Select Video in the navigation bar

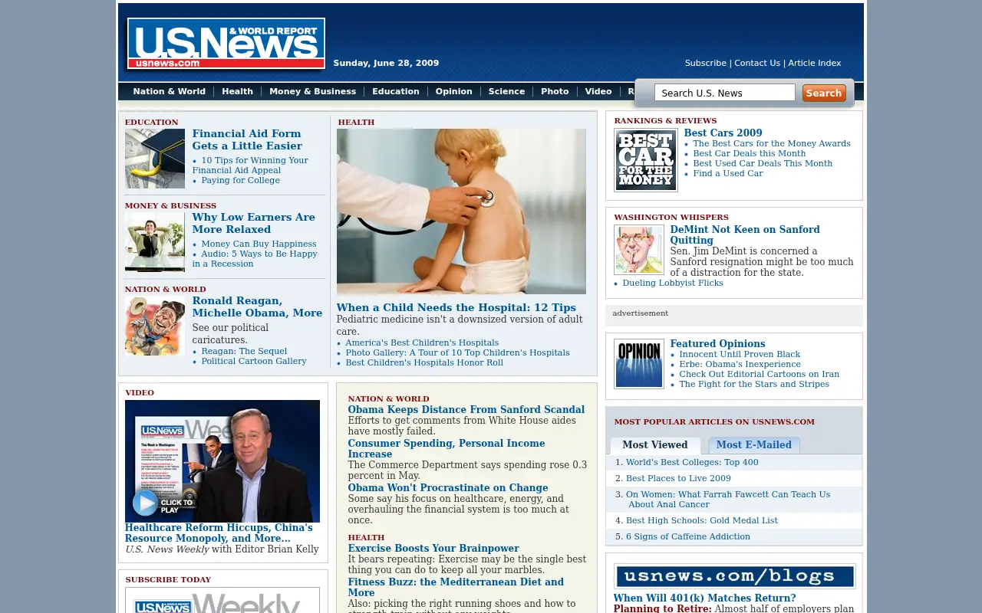tap(598, 91)
